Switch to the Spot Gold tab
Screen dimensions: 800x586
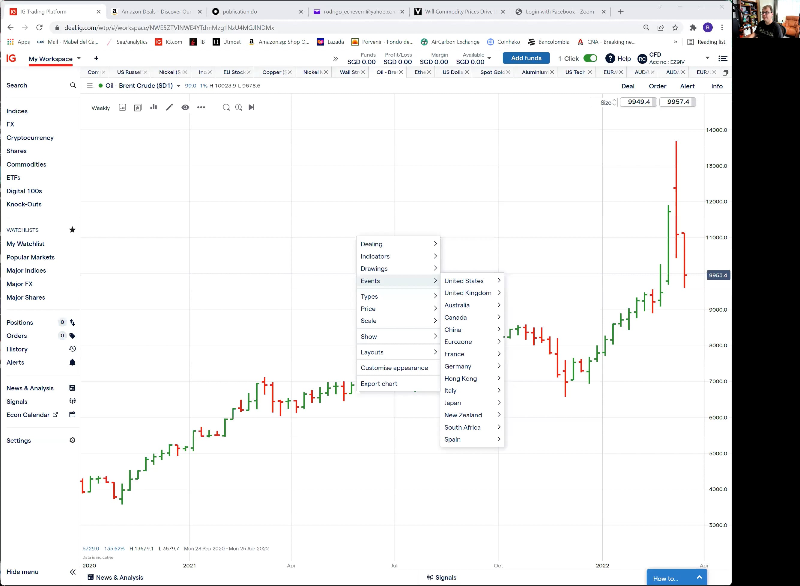(493, 72)
